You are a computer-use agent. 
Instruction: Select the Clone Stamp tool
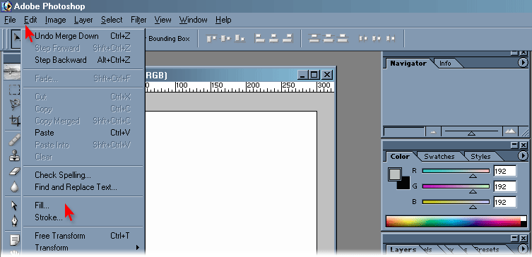click(x=14, y=156)
